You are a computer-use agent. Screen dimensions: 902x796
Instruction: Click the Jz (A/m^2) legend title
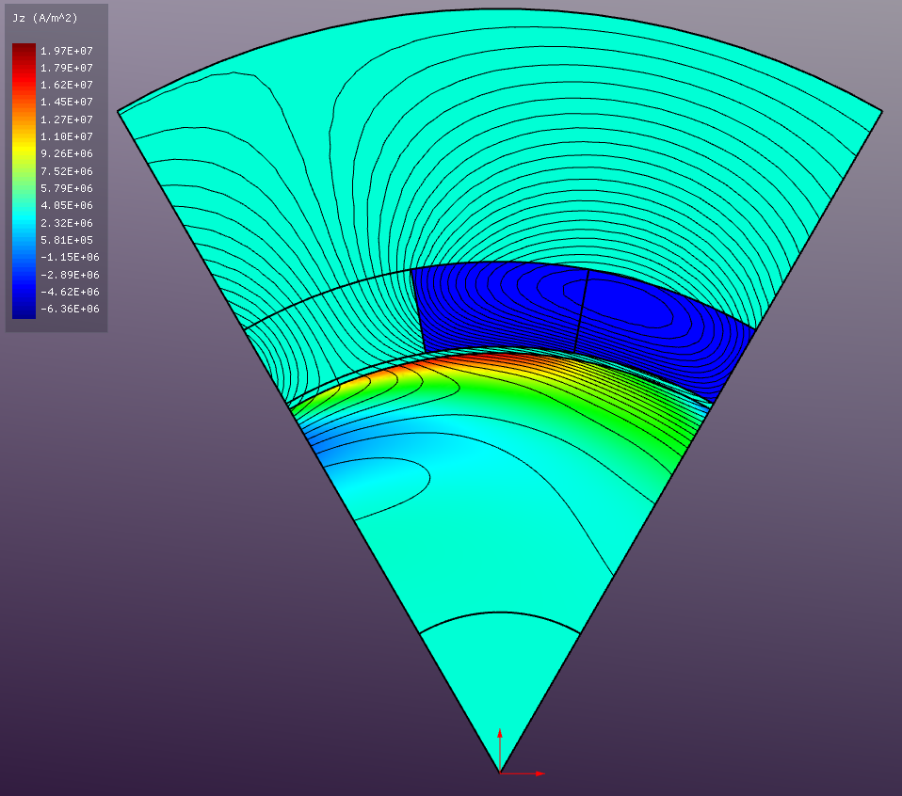coord(44,19)
